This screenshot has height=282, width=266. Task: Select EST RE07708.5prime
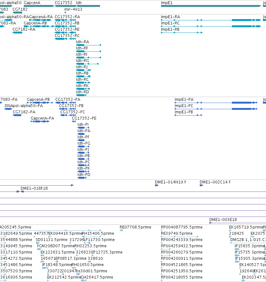135,227
